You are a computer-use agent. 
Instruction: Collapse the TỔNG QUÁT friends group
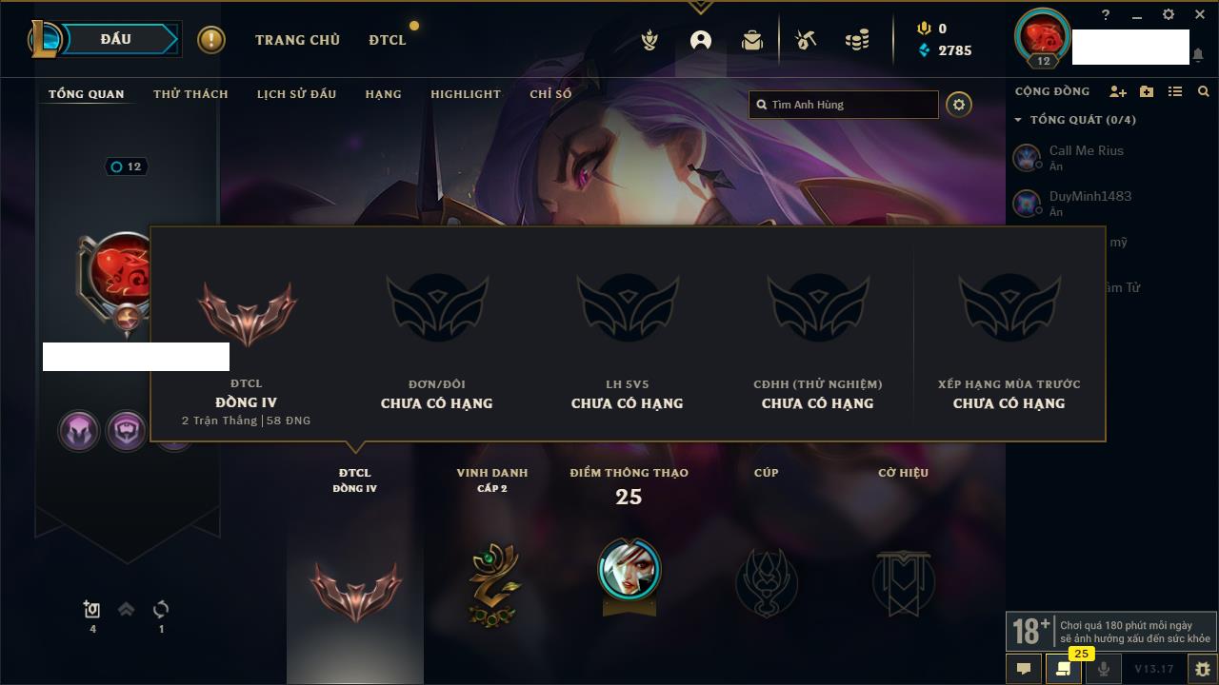(1018, 120)
